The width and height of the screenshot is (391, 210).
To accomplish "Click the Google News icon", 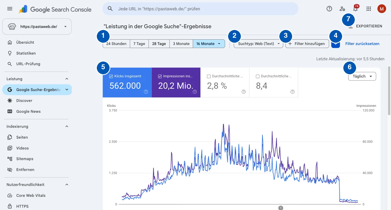I will click(10, 111).
